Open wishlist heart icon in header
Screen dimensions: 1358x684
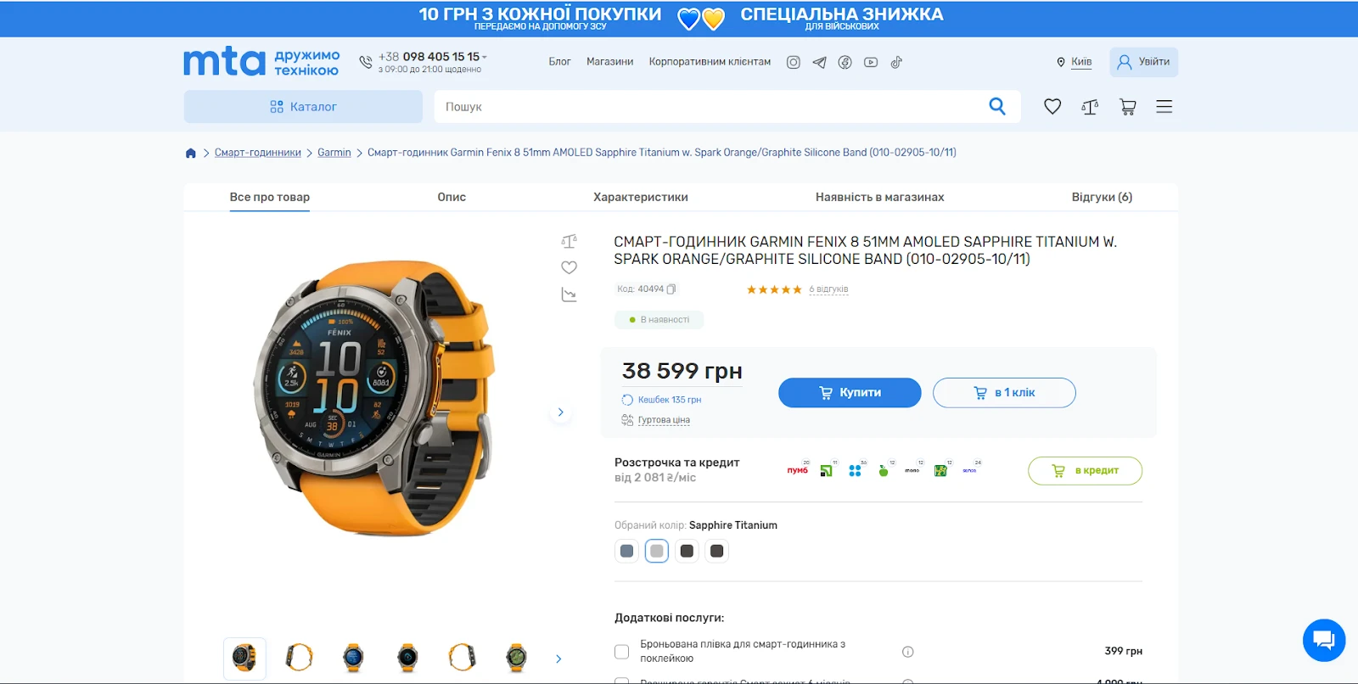pos(1052,107)
